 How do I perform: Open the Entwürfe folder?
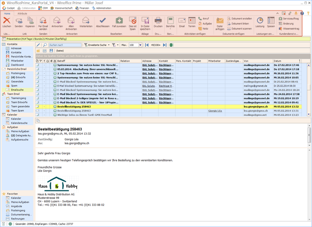point(18,77)
